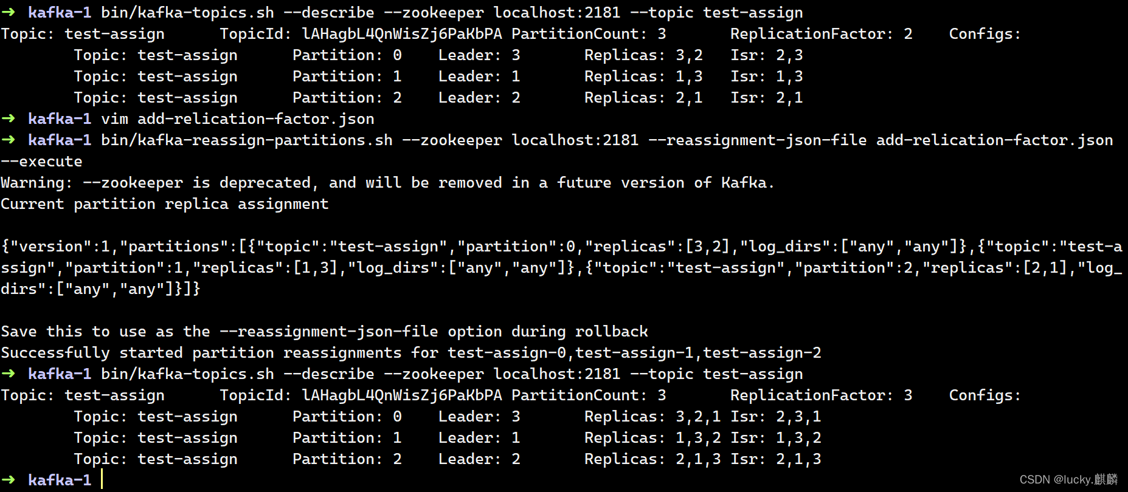
Task: Click TopicId lAHagbL4QnWisZj6PaKbPA in first output
Action: tap(361, 34)
